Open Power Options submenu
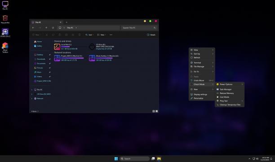The width and height of the screenshot is (275, 162). tap(230, 84)
